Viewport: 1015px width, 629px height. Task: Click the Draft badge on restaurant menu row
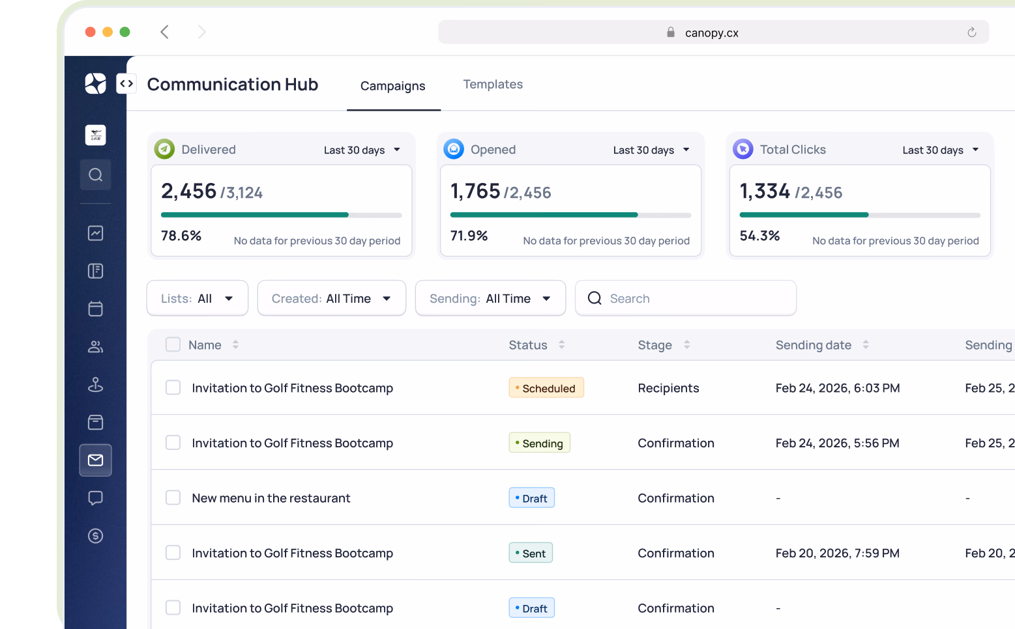pyautogui.click(x=532, y=498)
